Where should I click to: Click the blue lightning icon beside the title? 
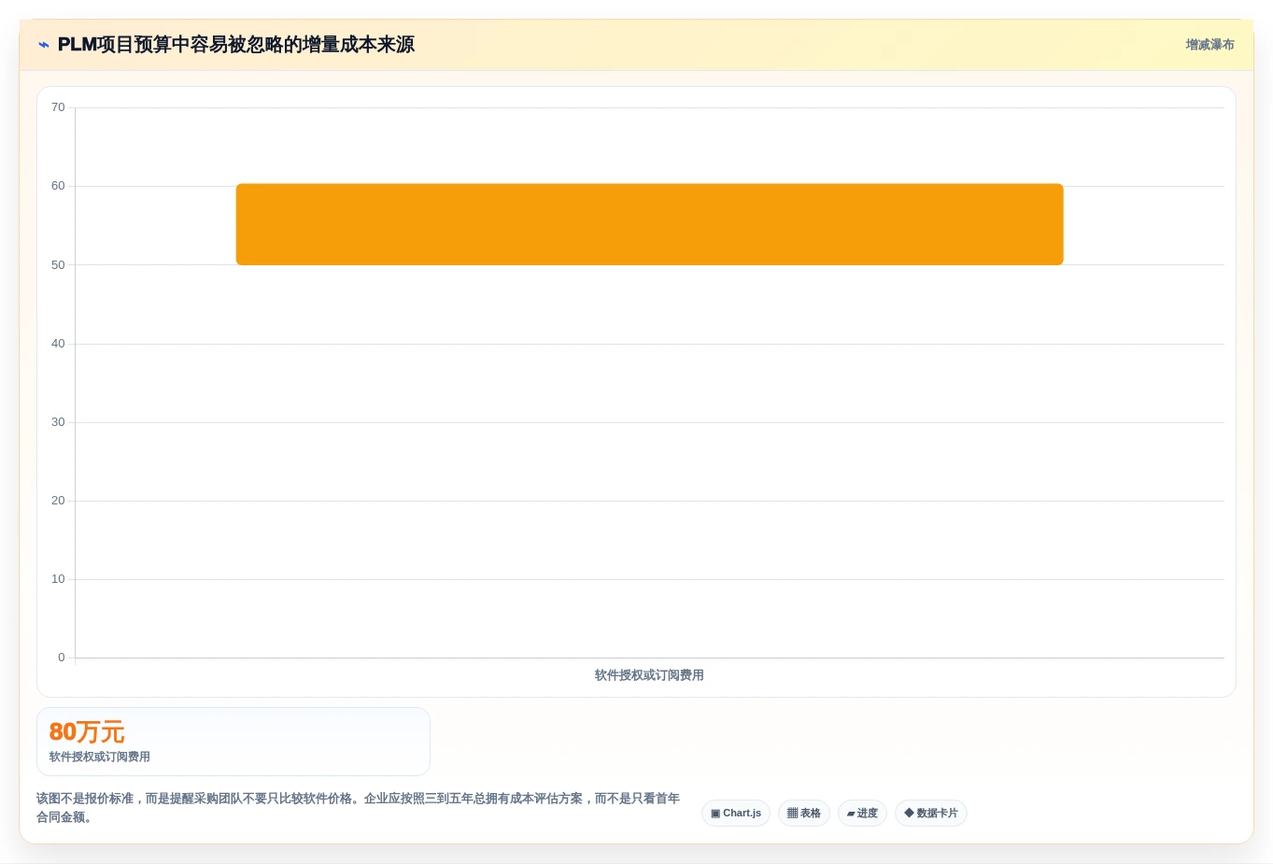point(44,45)
